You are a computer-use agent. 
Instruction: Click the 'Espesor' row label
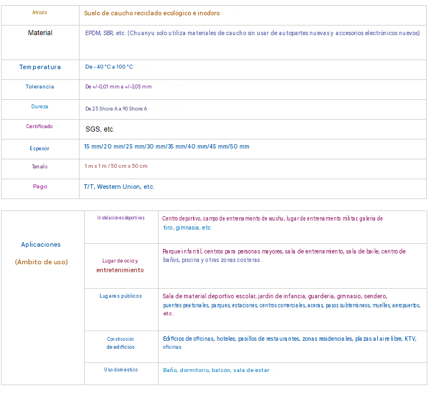pos(39,149)
